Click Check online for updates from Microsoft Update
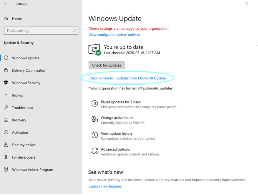 (x=127, y=78)
